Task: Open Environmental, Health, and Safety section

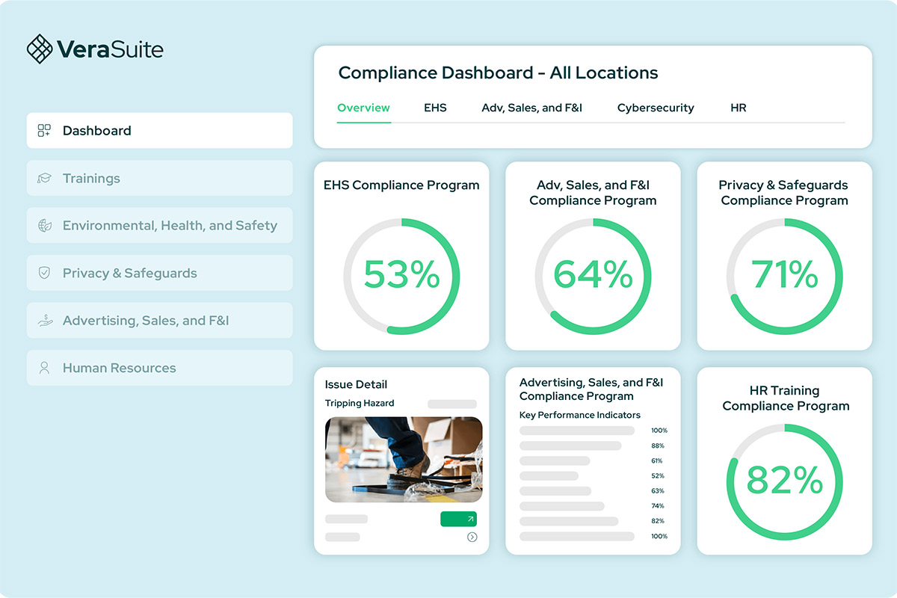Action: pos(159,226)
